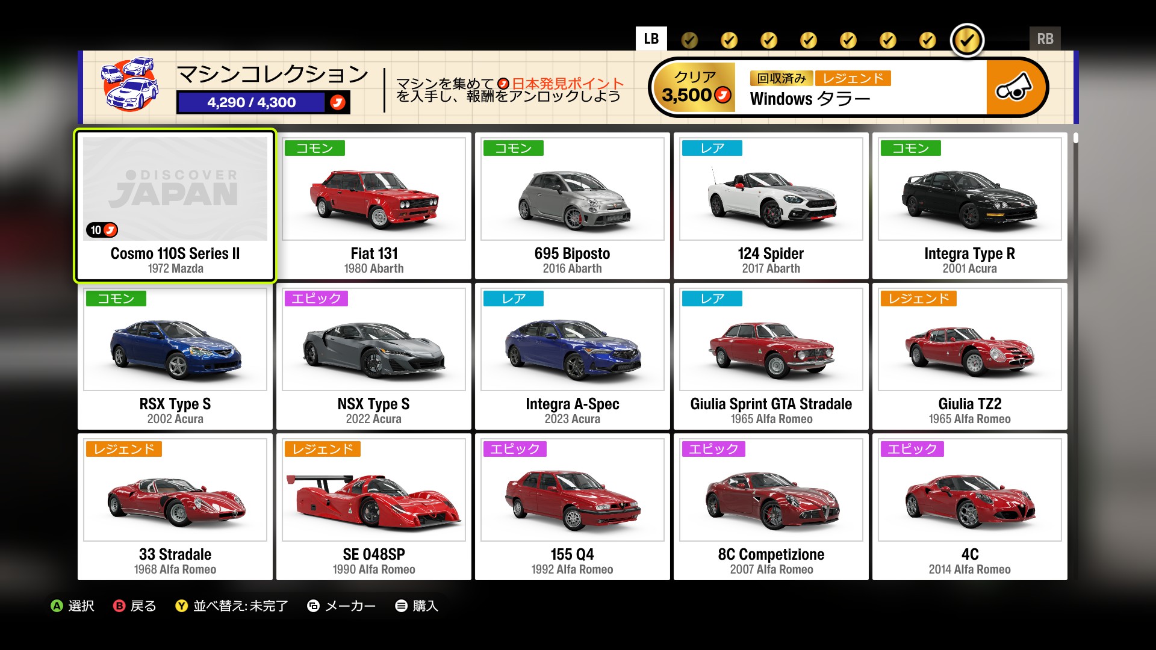1156x650 pixels.
Task: Select the 124 Spider car thumbnail
Action: click(x=771, y=189)
